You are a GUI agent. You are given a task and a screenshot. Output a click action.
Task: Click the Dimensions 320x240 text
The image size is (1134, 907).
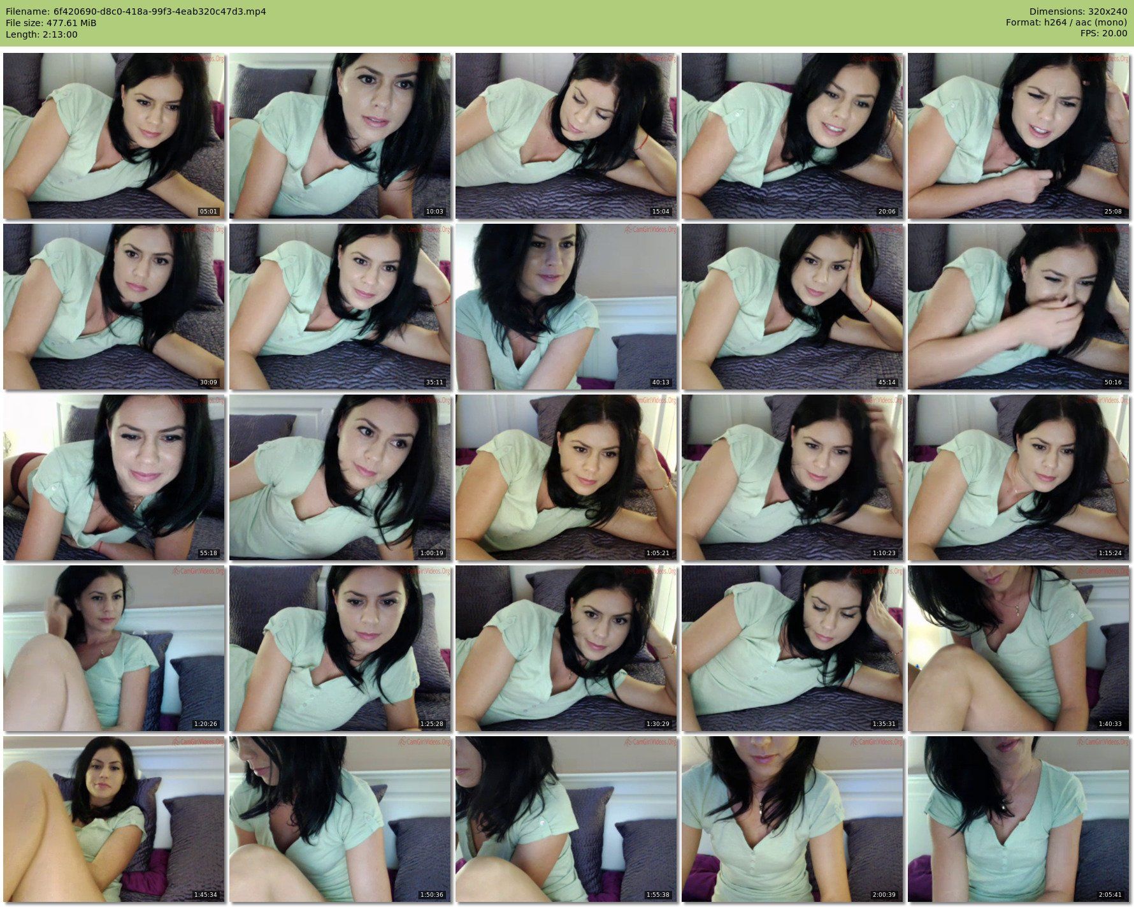[1078, 11]
